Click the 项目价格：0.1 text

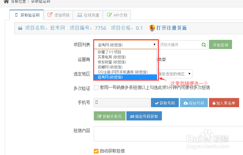tap(127, 28)
